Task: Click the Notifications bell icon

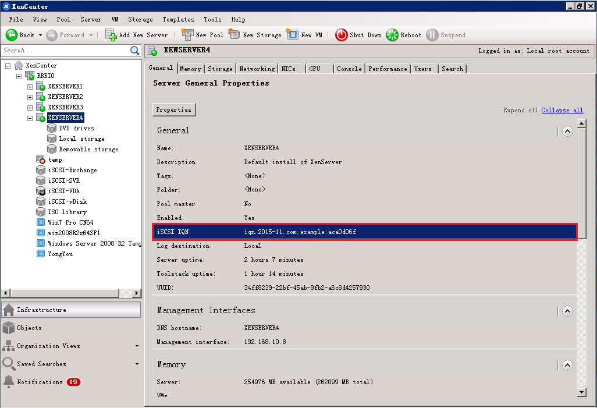Action: tap(8, 381)
